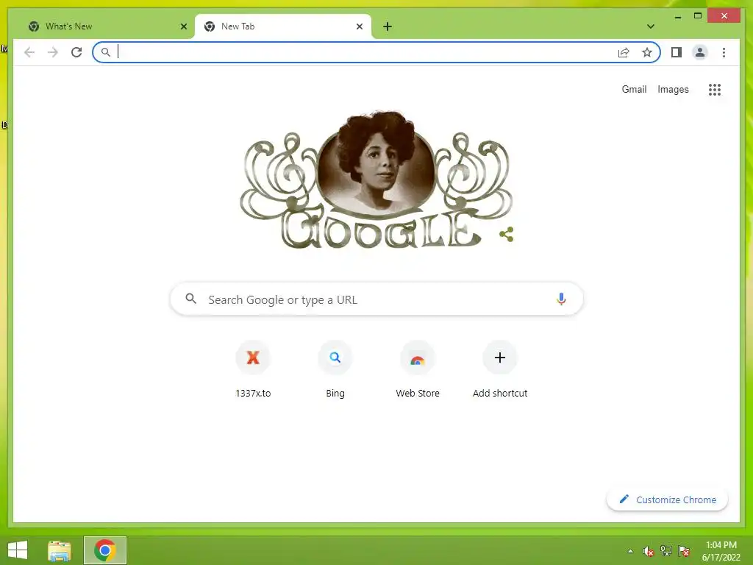753x565 pixels.
Task: Click the share page icon in address bar
Action: pyautogui.click(x=624, y=52)
